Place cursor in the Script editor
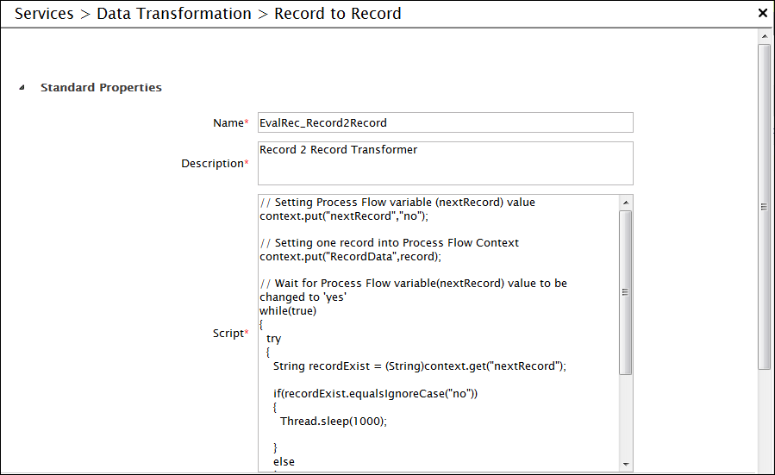 pos(439,333)
